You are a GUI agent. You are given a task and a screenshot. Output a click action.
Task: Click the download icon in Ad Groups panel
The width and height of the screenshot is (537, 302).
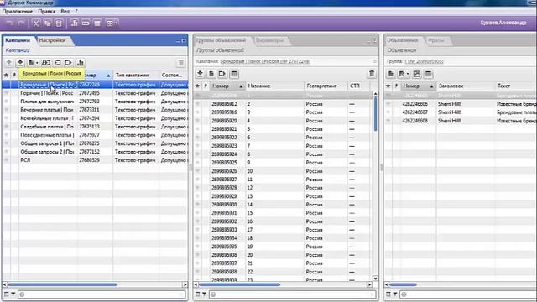pos(201,74)
